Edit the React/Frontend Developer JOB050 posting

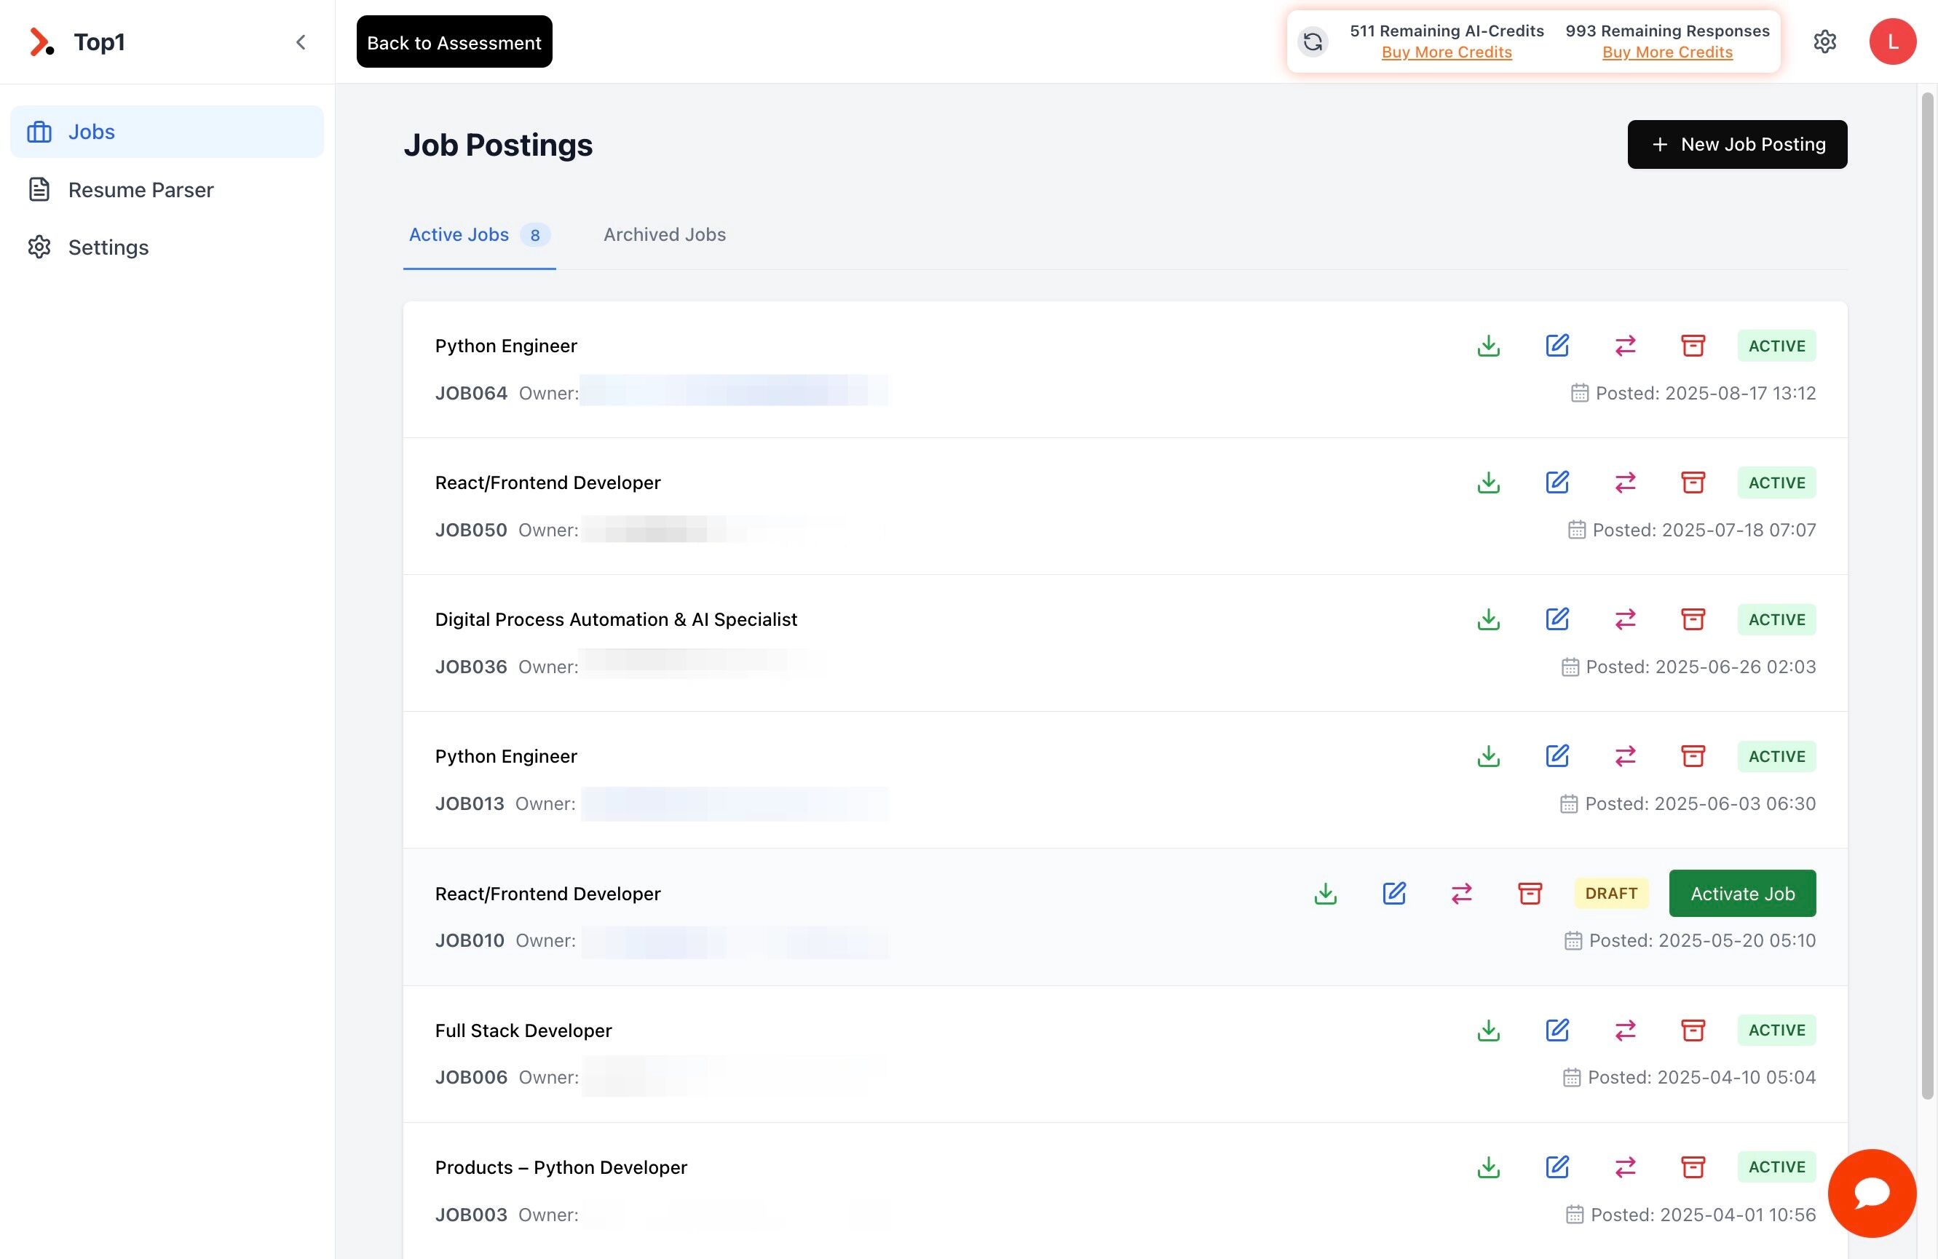tap(1557, 482)
